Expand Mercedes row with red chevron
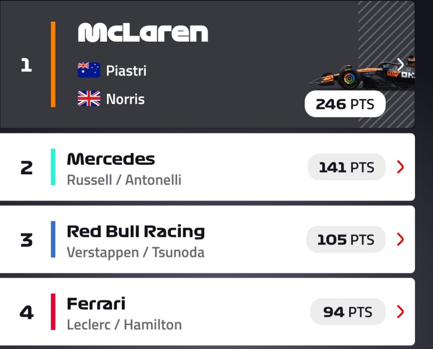Screen dimensions: 433x349 click(400, 167)
